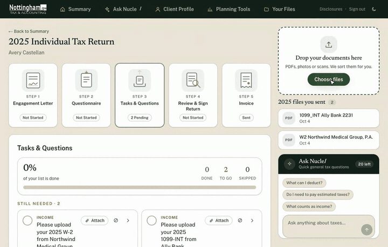This screenshot has height=247, width=388.
Task: Open Planning Tools in the top nav
Action: [x=229, y=9]
